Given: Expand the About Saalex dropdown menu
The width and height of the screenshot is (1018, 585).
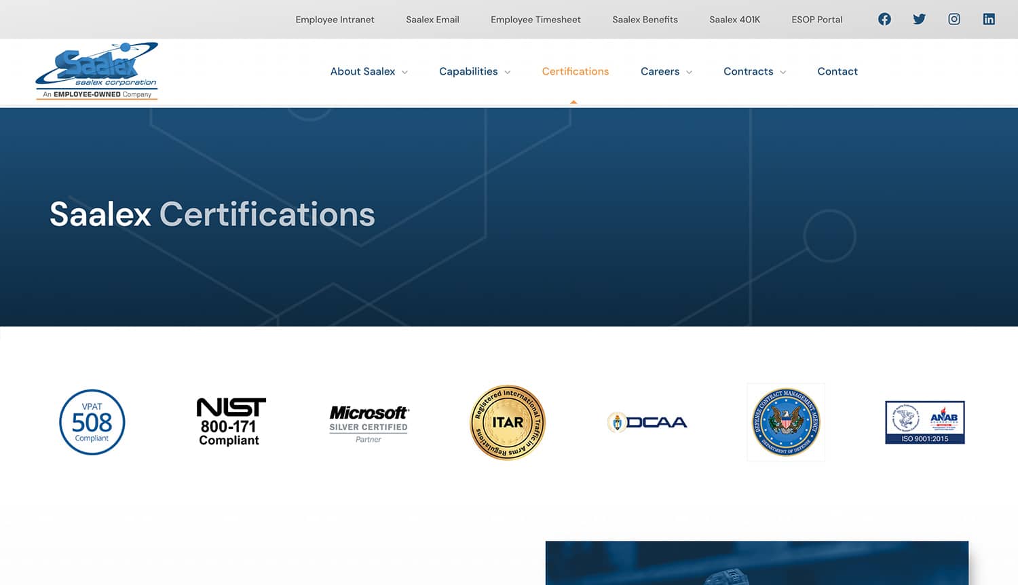Looking at the screenshot, I should point(369,71).
